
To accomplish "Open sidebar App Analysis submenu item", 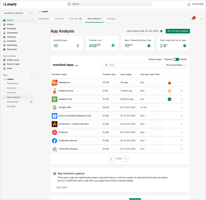I will coord(18,97).
